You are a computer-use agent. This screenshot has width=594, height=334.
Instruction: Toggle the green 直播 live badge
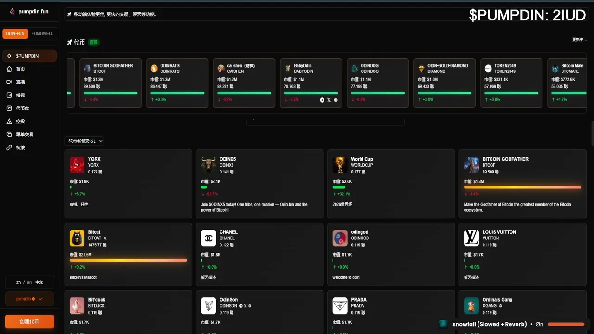[x=94, y=42]
